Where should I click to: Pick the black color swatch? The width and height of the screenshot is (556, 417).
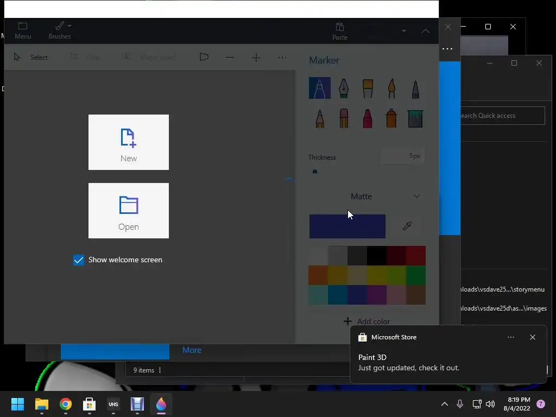click(x=377, y=256)
